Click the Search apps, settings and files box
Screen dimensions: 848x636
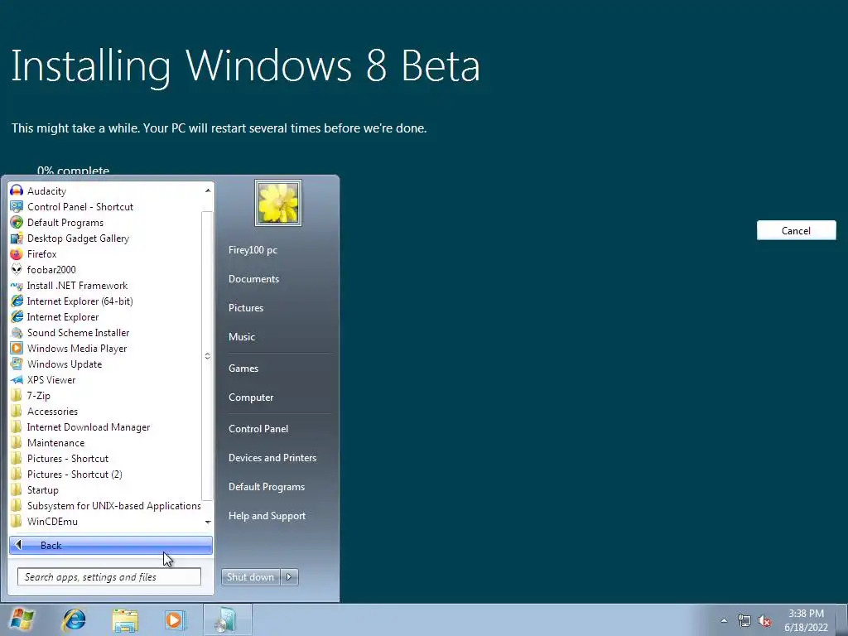109,577
